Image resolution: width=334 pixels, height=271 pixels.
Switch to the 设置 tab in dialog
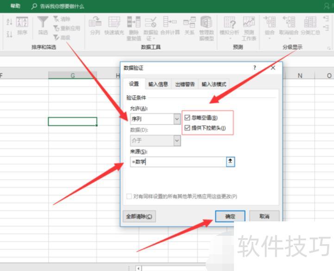pyautogui.click(x=134, y=84)
